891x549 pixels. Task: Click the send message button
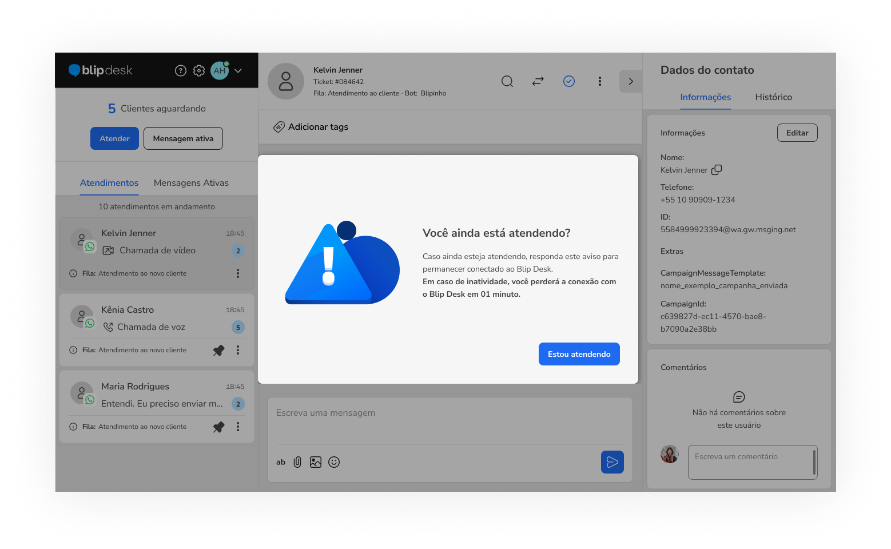pyautogui.click(x=612, y=462)
